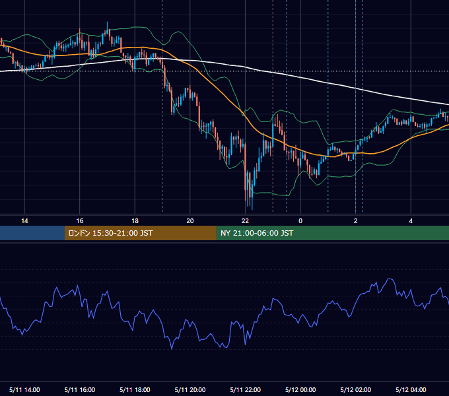Click the 22 hour axis label

pyautogui.click(x=245, y=221)
